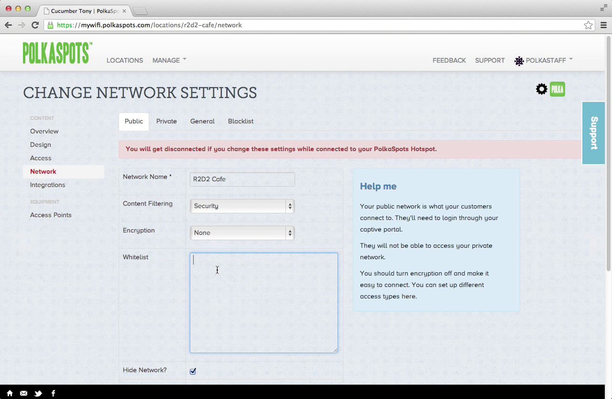Open the Polkastaff user menu
This screenshot has height=399, width=612.
point(545,60)
